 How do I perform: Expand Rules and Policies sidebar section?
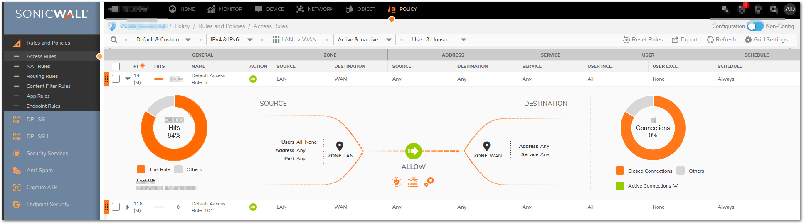tap(51, 43)
